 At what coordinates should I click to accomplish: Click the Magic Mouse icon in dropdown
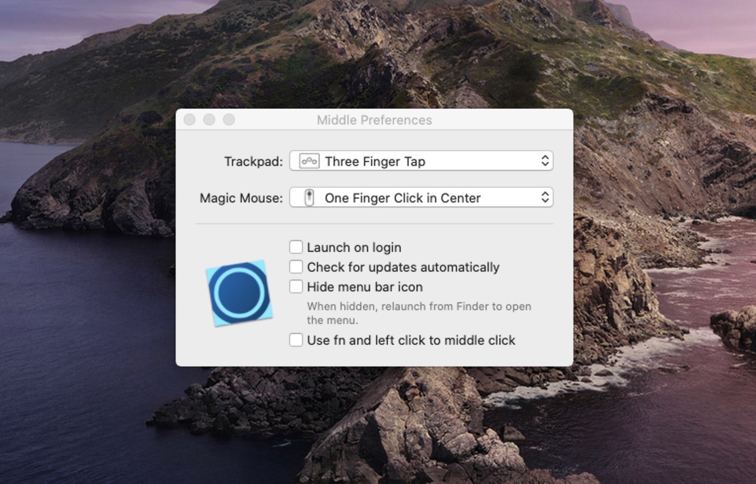309,198
